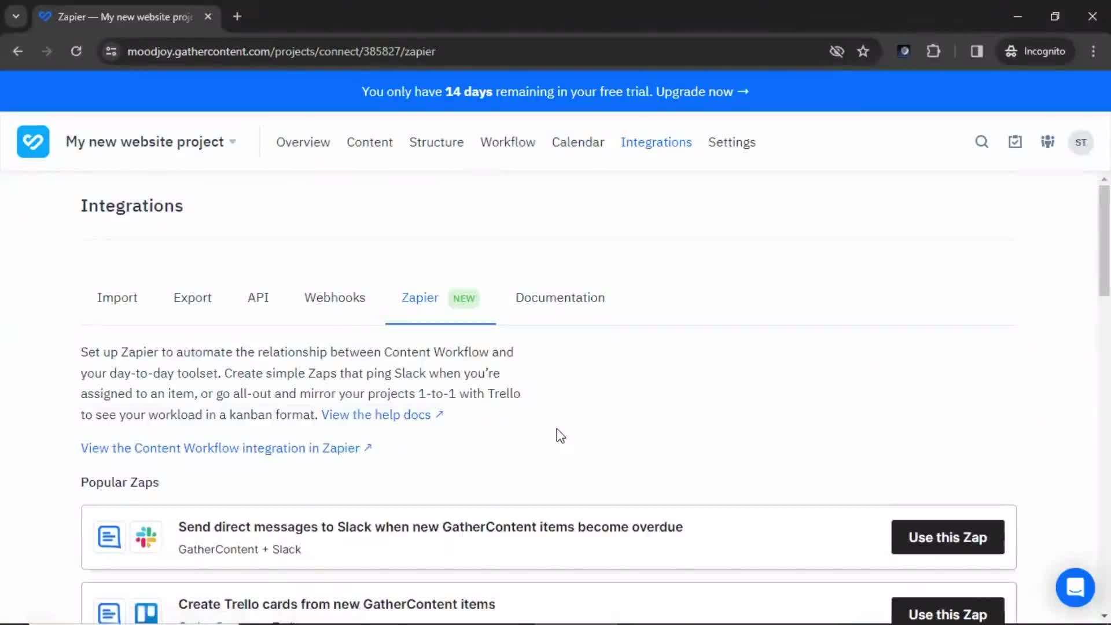Toggle the browser side panel icon

click(x=977, y=52)
